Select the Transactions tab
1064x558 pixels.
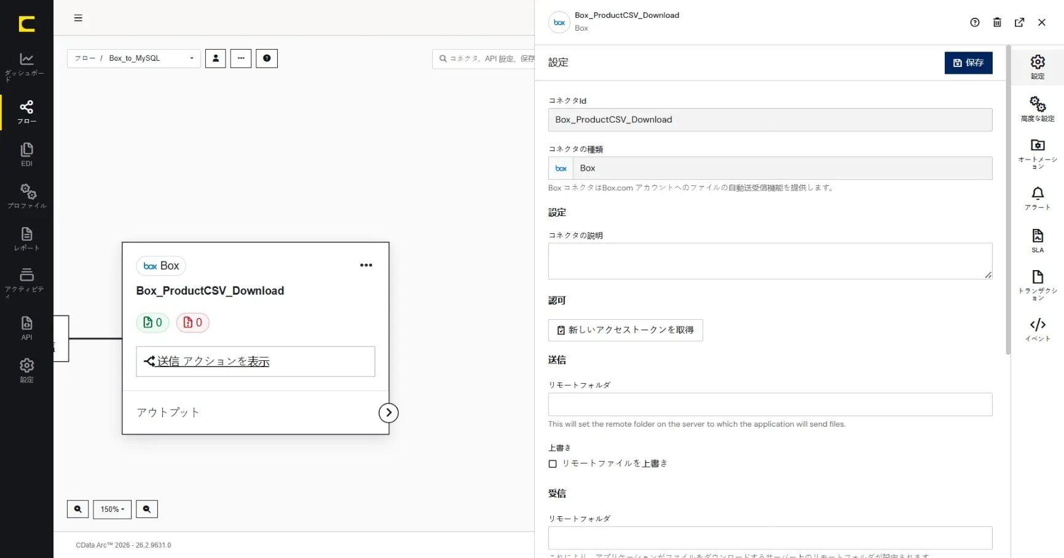(1038, 285)
